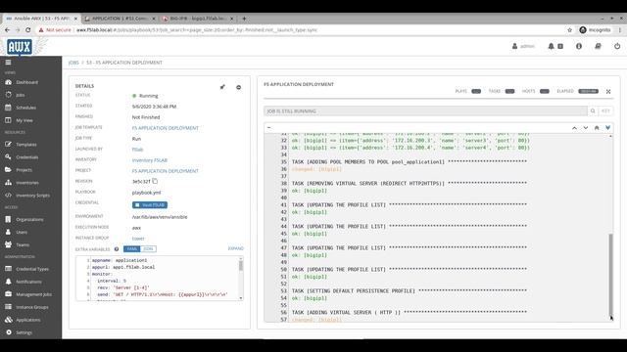Click the Notifications bell icon in sidebar
Viewport: 627px width, 352px height.
(9, 282)
